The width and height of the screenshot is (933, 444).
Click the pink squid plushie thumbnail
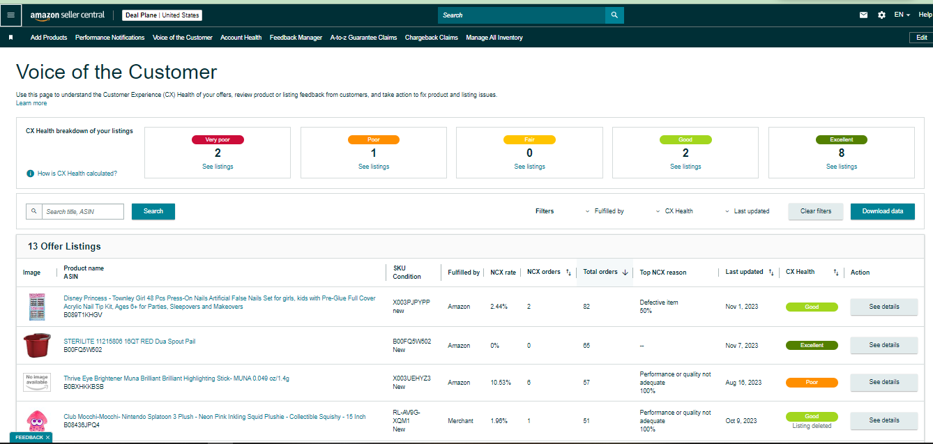(36, 420)
